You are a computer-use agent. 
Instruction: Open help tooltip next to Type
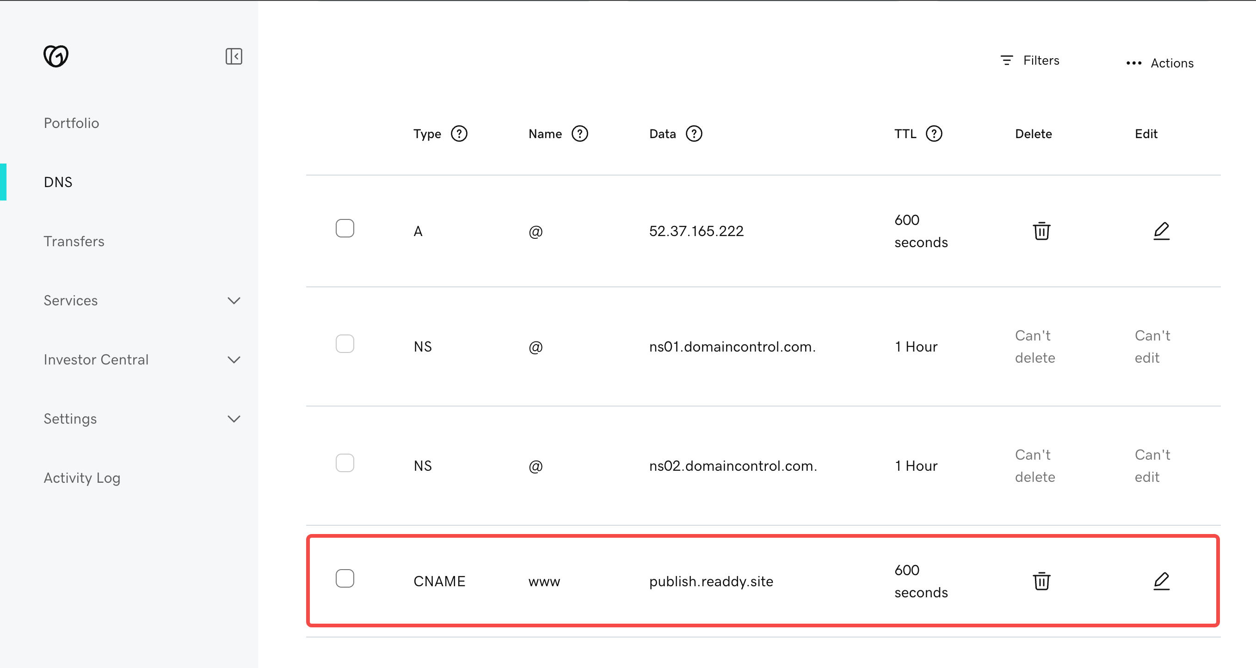point(458,134)
